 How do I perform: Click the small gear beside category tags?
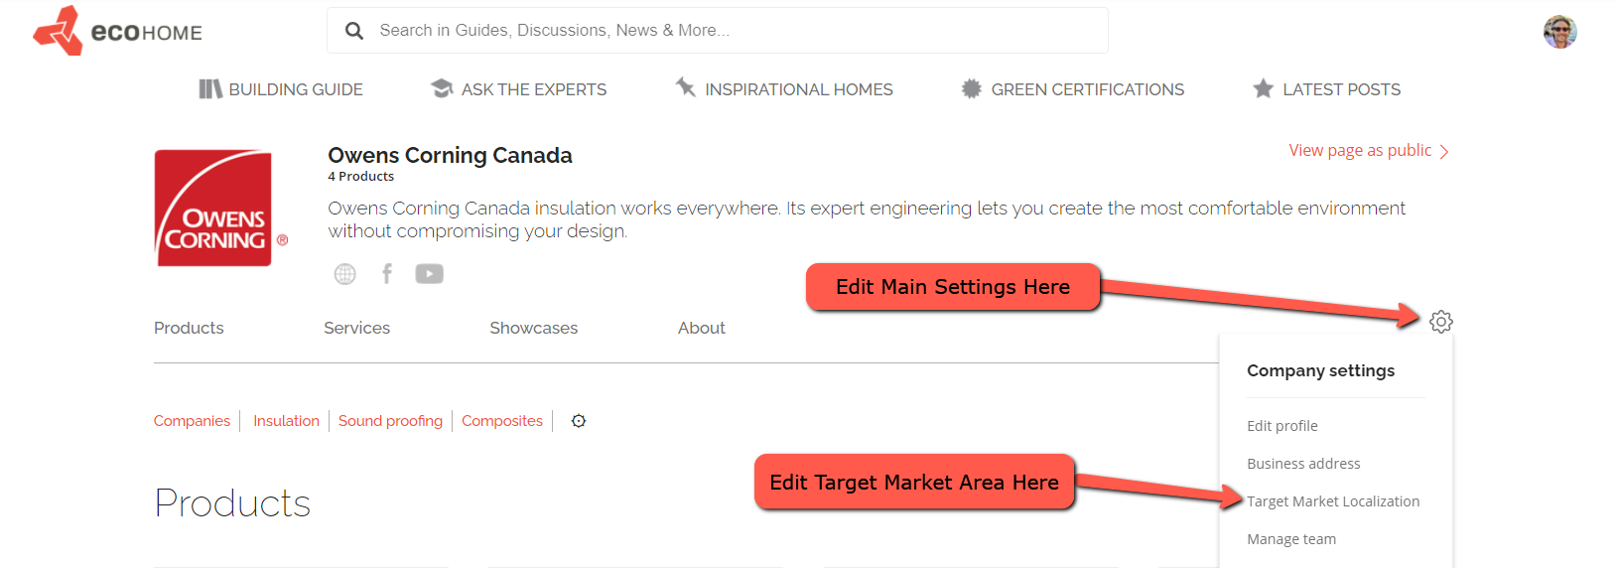(579, 421)
